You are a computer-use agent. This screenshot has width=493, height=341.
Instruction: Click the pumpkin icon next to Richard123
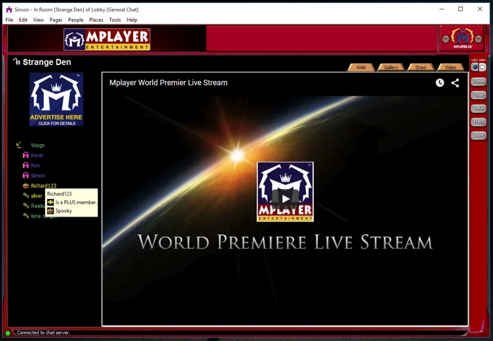(26, 186)
